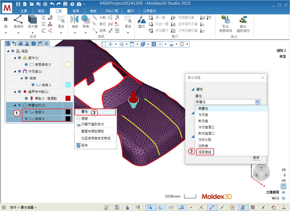Click the red color swatch of 單點 2
The image size is (290, 211).
point(68,98)
